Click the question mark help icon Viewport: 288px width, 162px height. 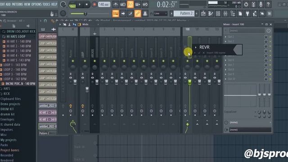[x=268, y=4]
